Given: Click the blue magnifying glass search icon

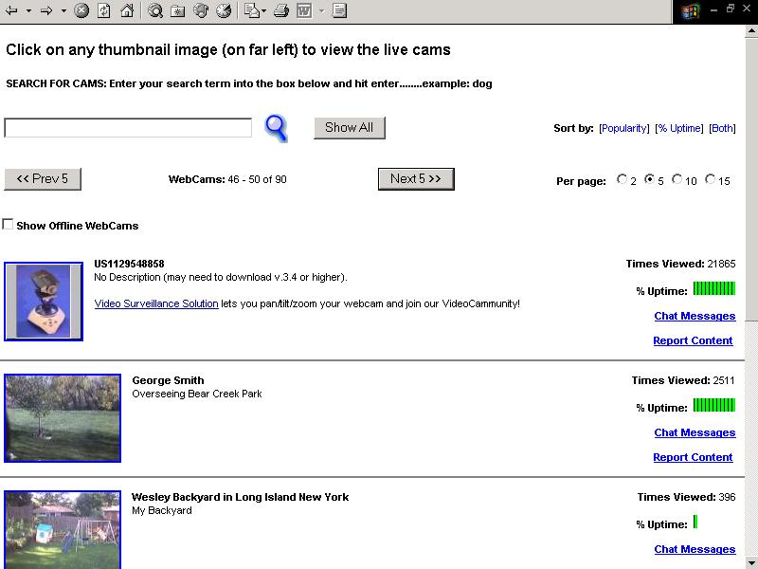Looking at the screenshot, I should 276,127.
